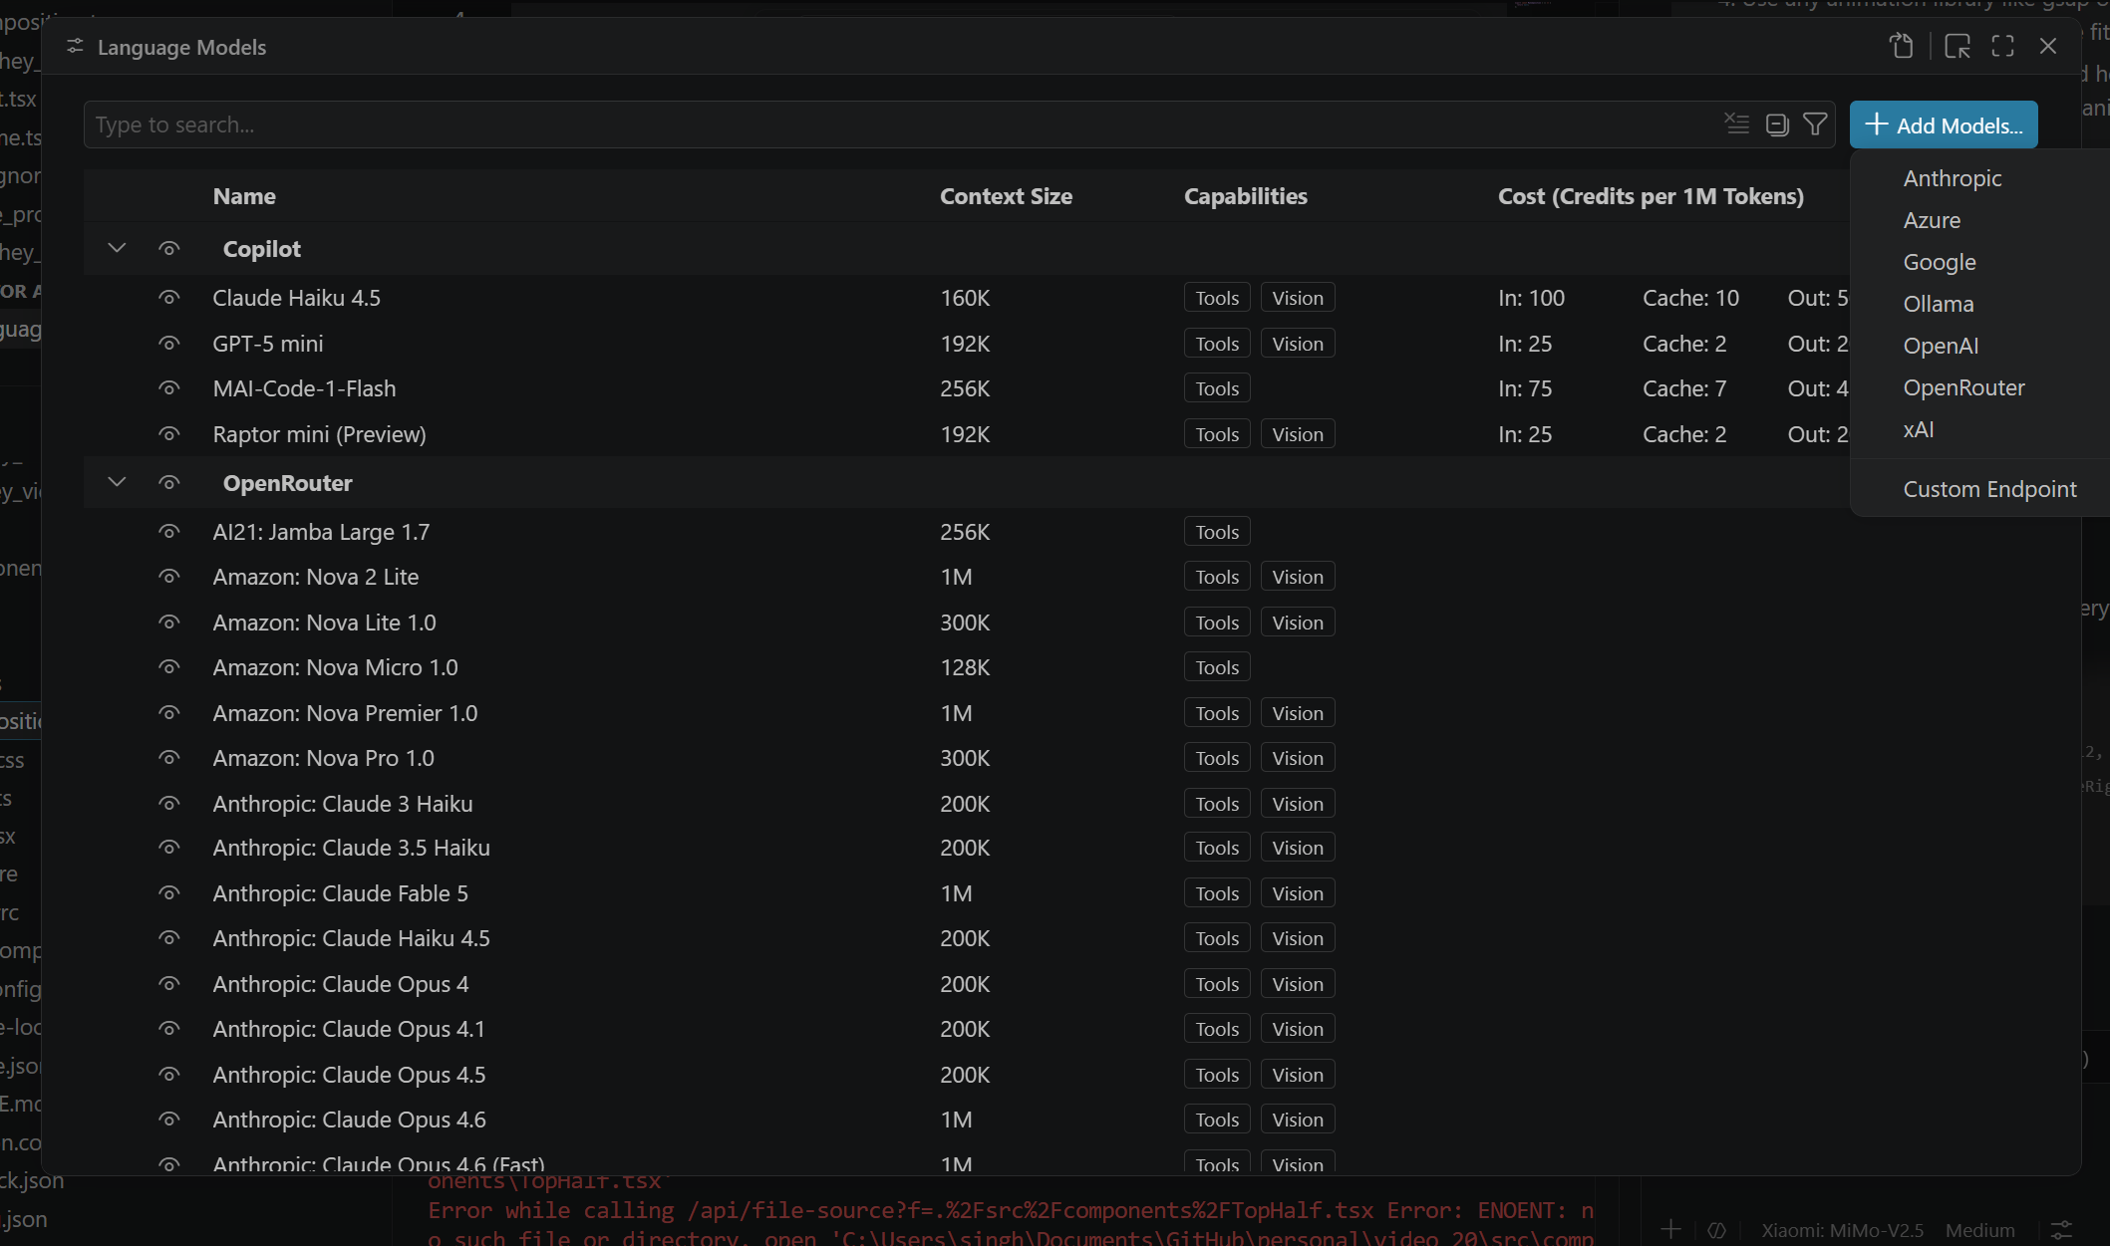Click the clear search list icon
Screen dimensions: 2110x1246
1737,125
